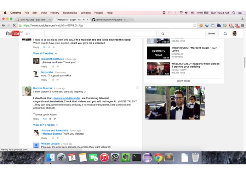The image size is (246, 175).
Task: Open Trash from the Dock
Action: [195, 157]
